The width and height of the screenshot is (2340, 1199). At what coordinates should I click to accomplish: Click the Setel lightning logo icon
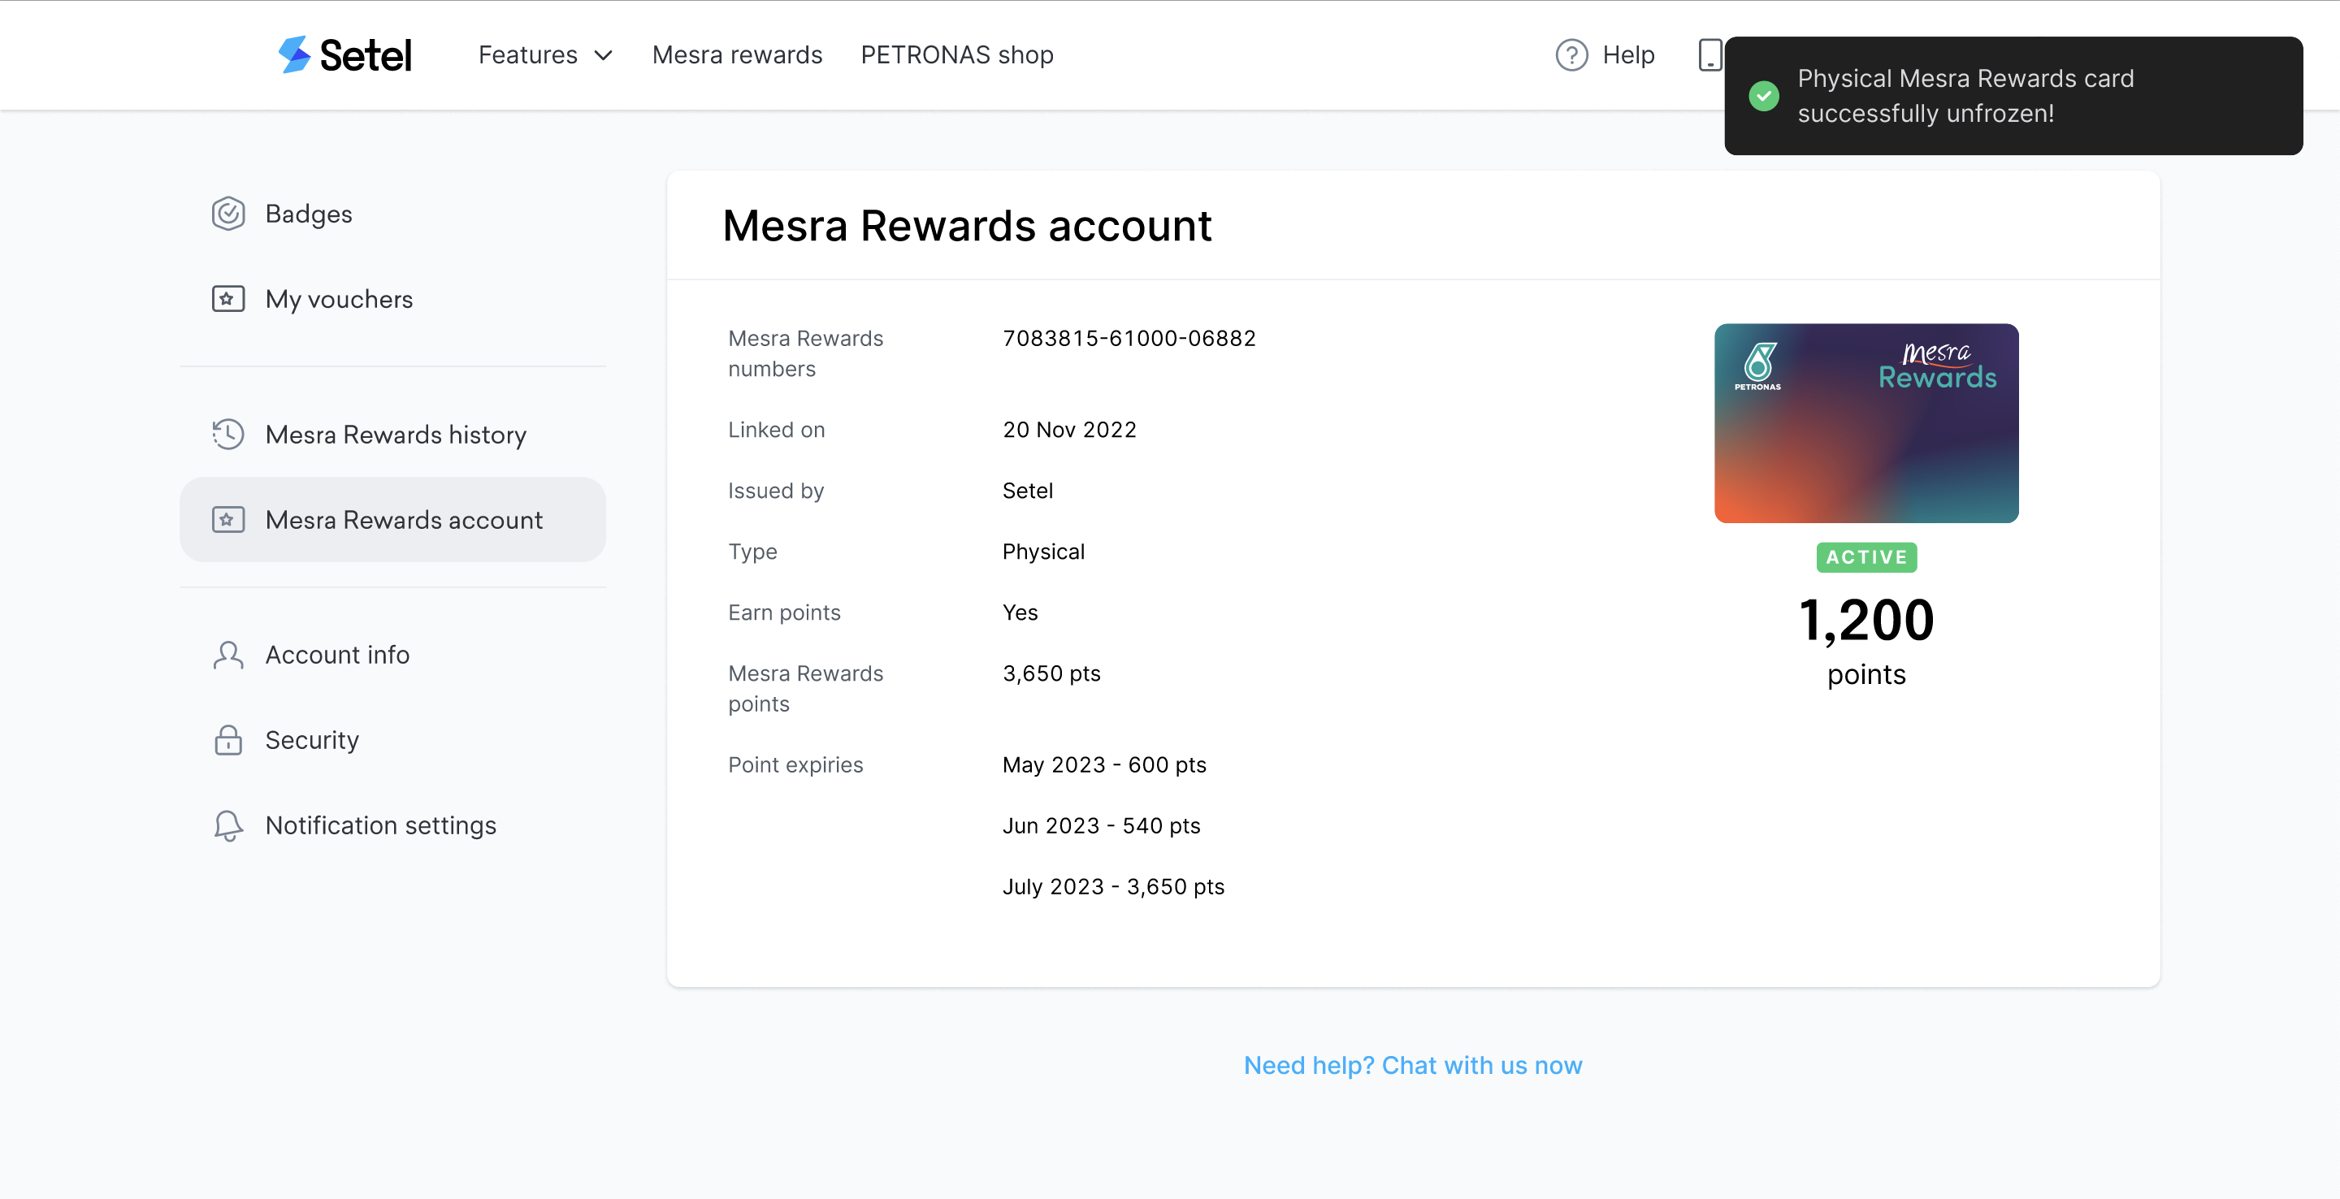[x=294, y=54]
